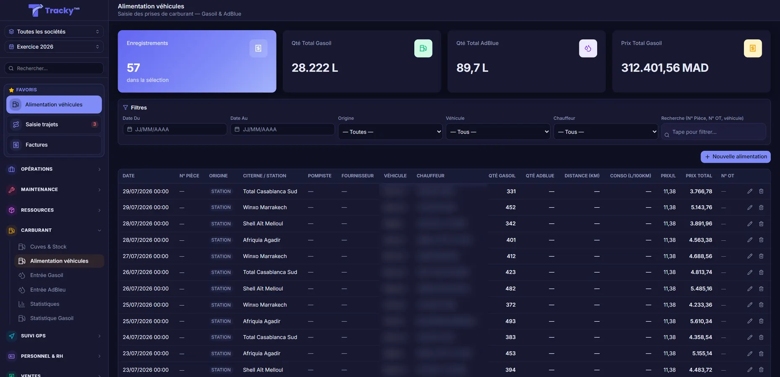Click the Qté Total Gasoil pump icon
The image size is (780, 377).
pyautogui.click(x=423, y=48)
